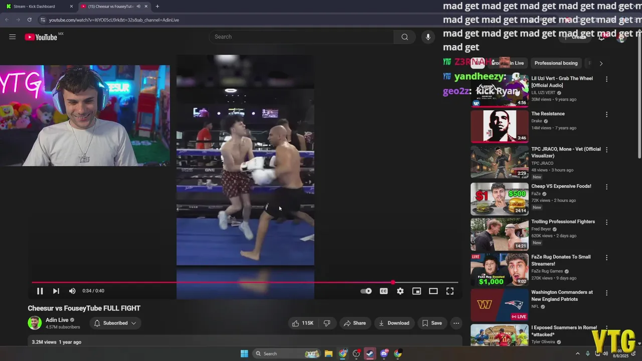Download the video
Image resolution: width=642 pixels, height=361 pixels.
(394, 323)
